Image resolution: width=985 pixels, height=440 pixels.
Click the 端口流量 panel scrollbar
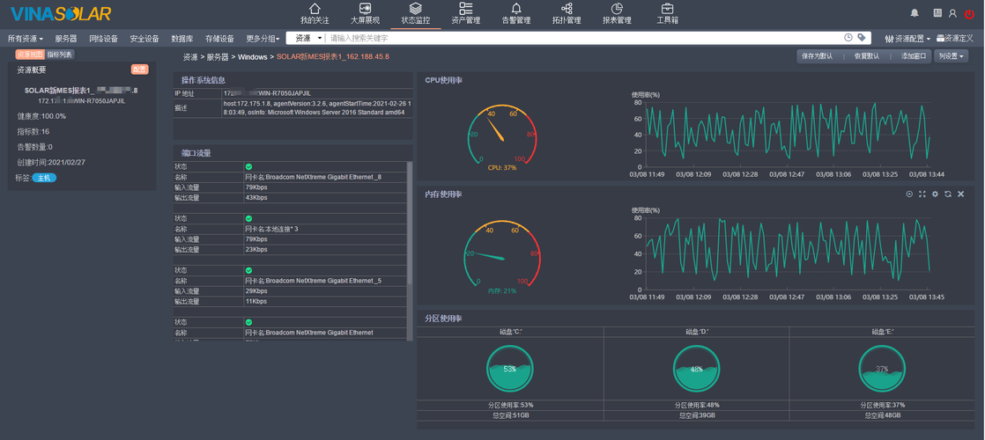[411, 223]
